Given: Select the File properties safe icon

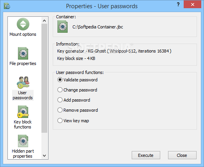Looking at the screenshot, I should point(23,53).
